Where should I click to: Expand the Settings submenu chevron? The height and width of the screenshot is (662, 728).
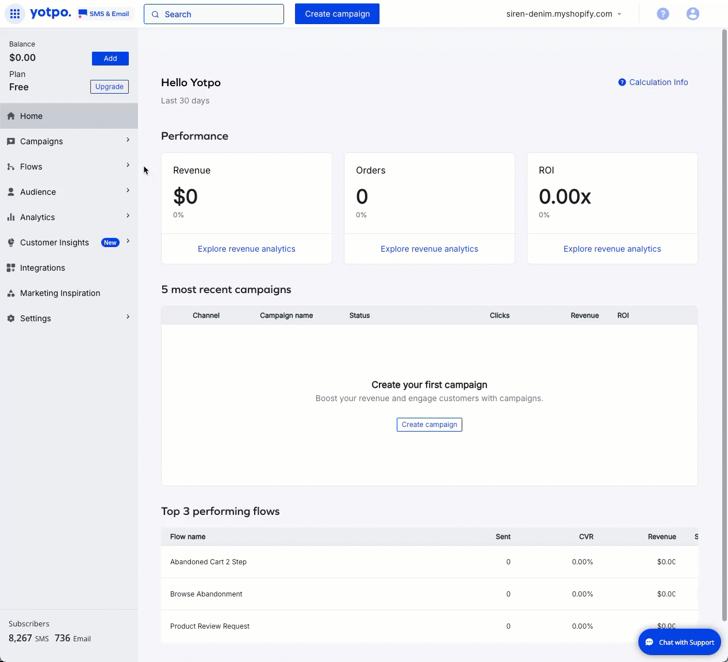[x=128, y=317]
